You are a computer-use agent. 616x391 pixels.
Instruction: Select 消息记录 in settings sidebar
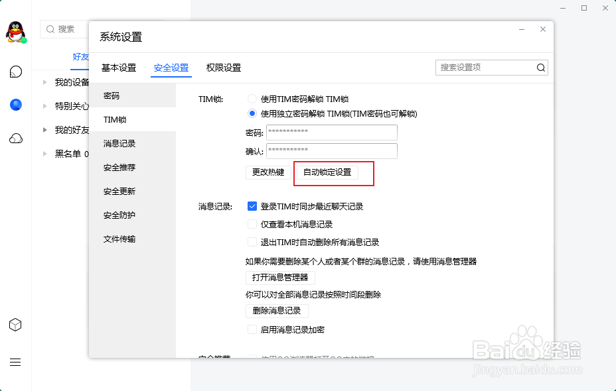(x=132, y=144)
